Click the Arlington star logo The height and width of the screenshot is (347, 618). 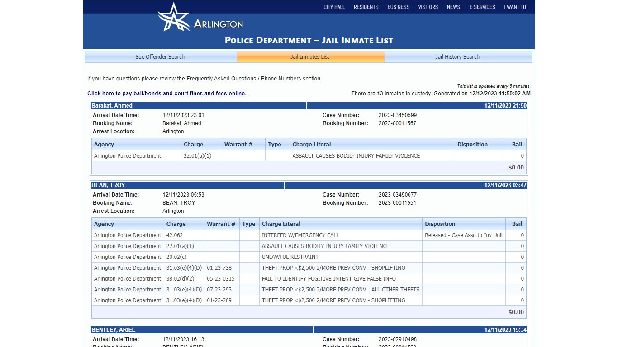[x=173, y=17]
